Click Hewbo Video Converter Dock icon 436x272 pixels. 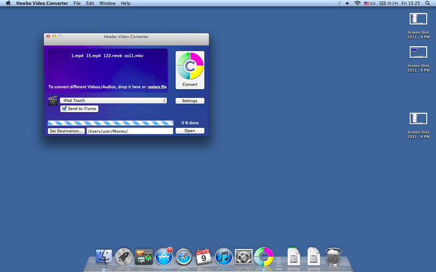(264, 256)
